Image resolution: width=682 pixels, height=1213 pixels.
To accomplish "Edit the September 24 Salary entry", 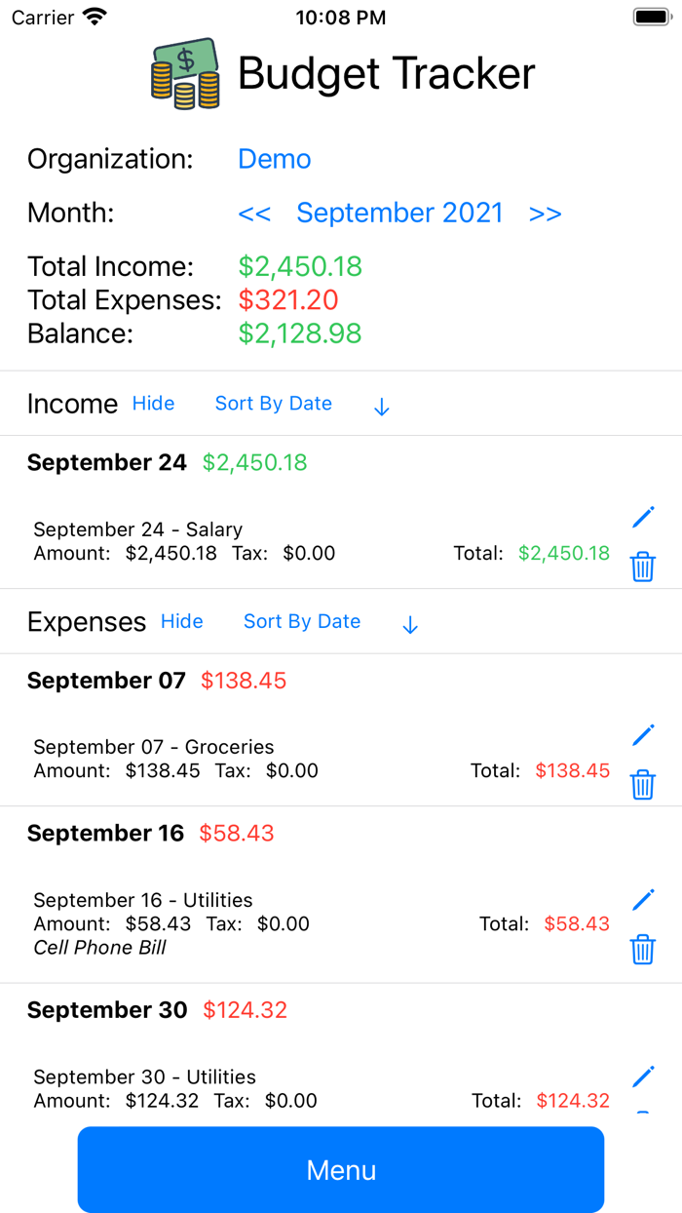I will pos(643,516).
